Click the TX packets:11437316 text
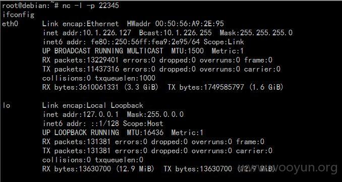Viewport: 342px width, 182px height. (x=81, y=69)
